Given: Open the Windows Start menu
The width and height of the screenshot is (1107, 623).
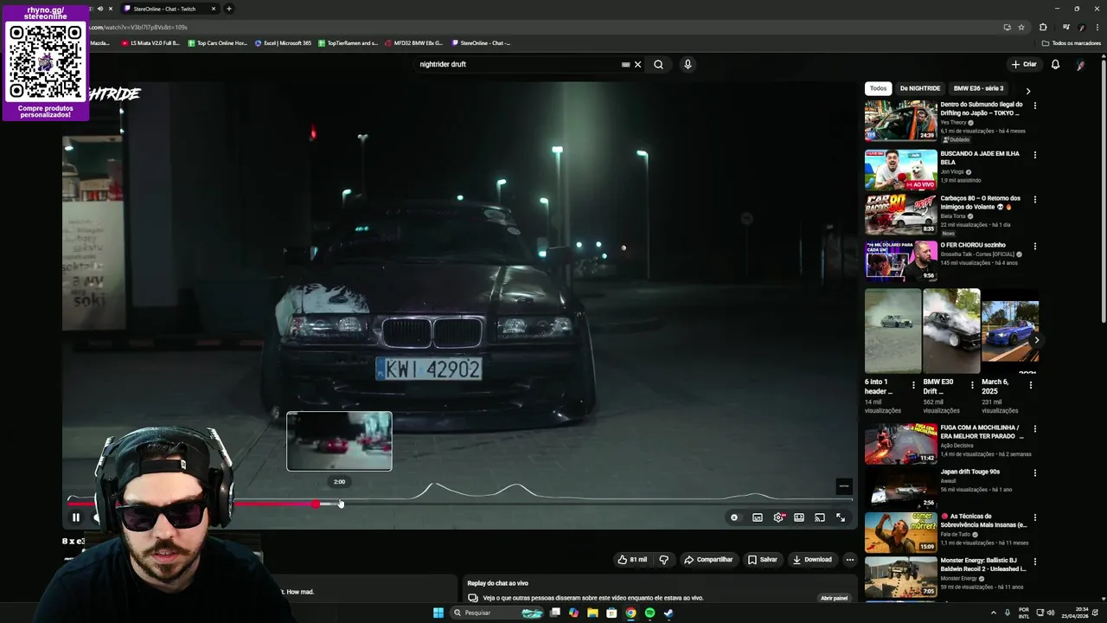Looking at the screenshot, I should click(x=438, y=613).
